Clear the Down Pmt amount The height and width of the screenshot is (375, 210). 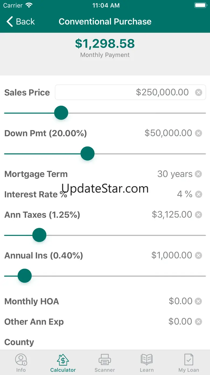click(x=198, y=133)
